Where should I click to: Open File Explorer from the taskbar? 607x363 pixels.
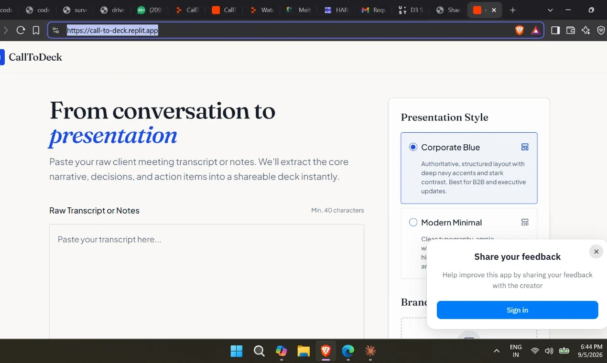coord(303,351)
